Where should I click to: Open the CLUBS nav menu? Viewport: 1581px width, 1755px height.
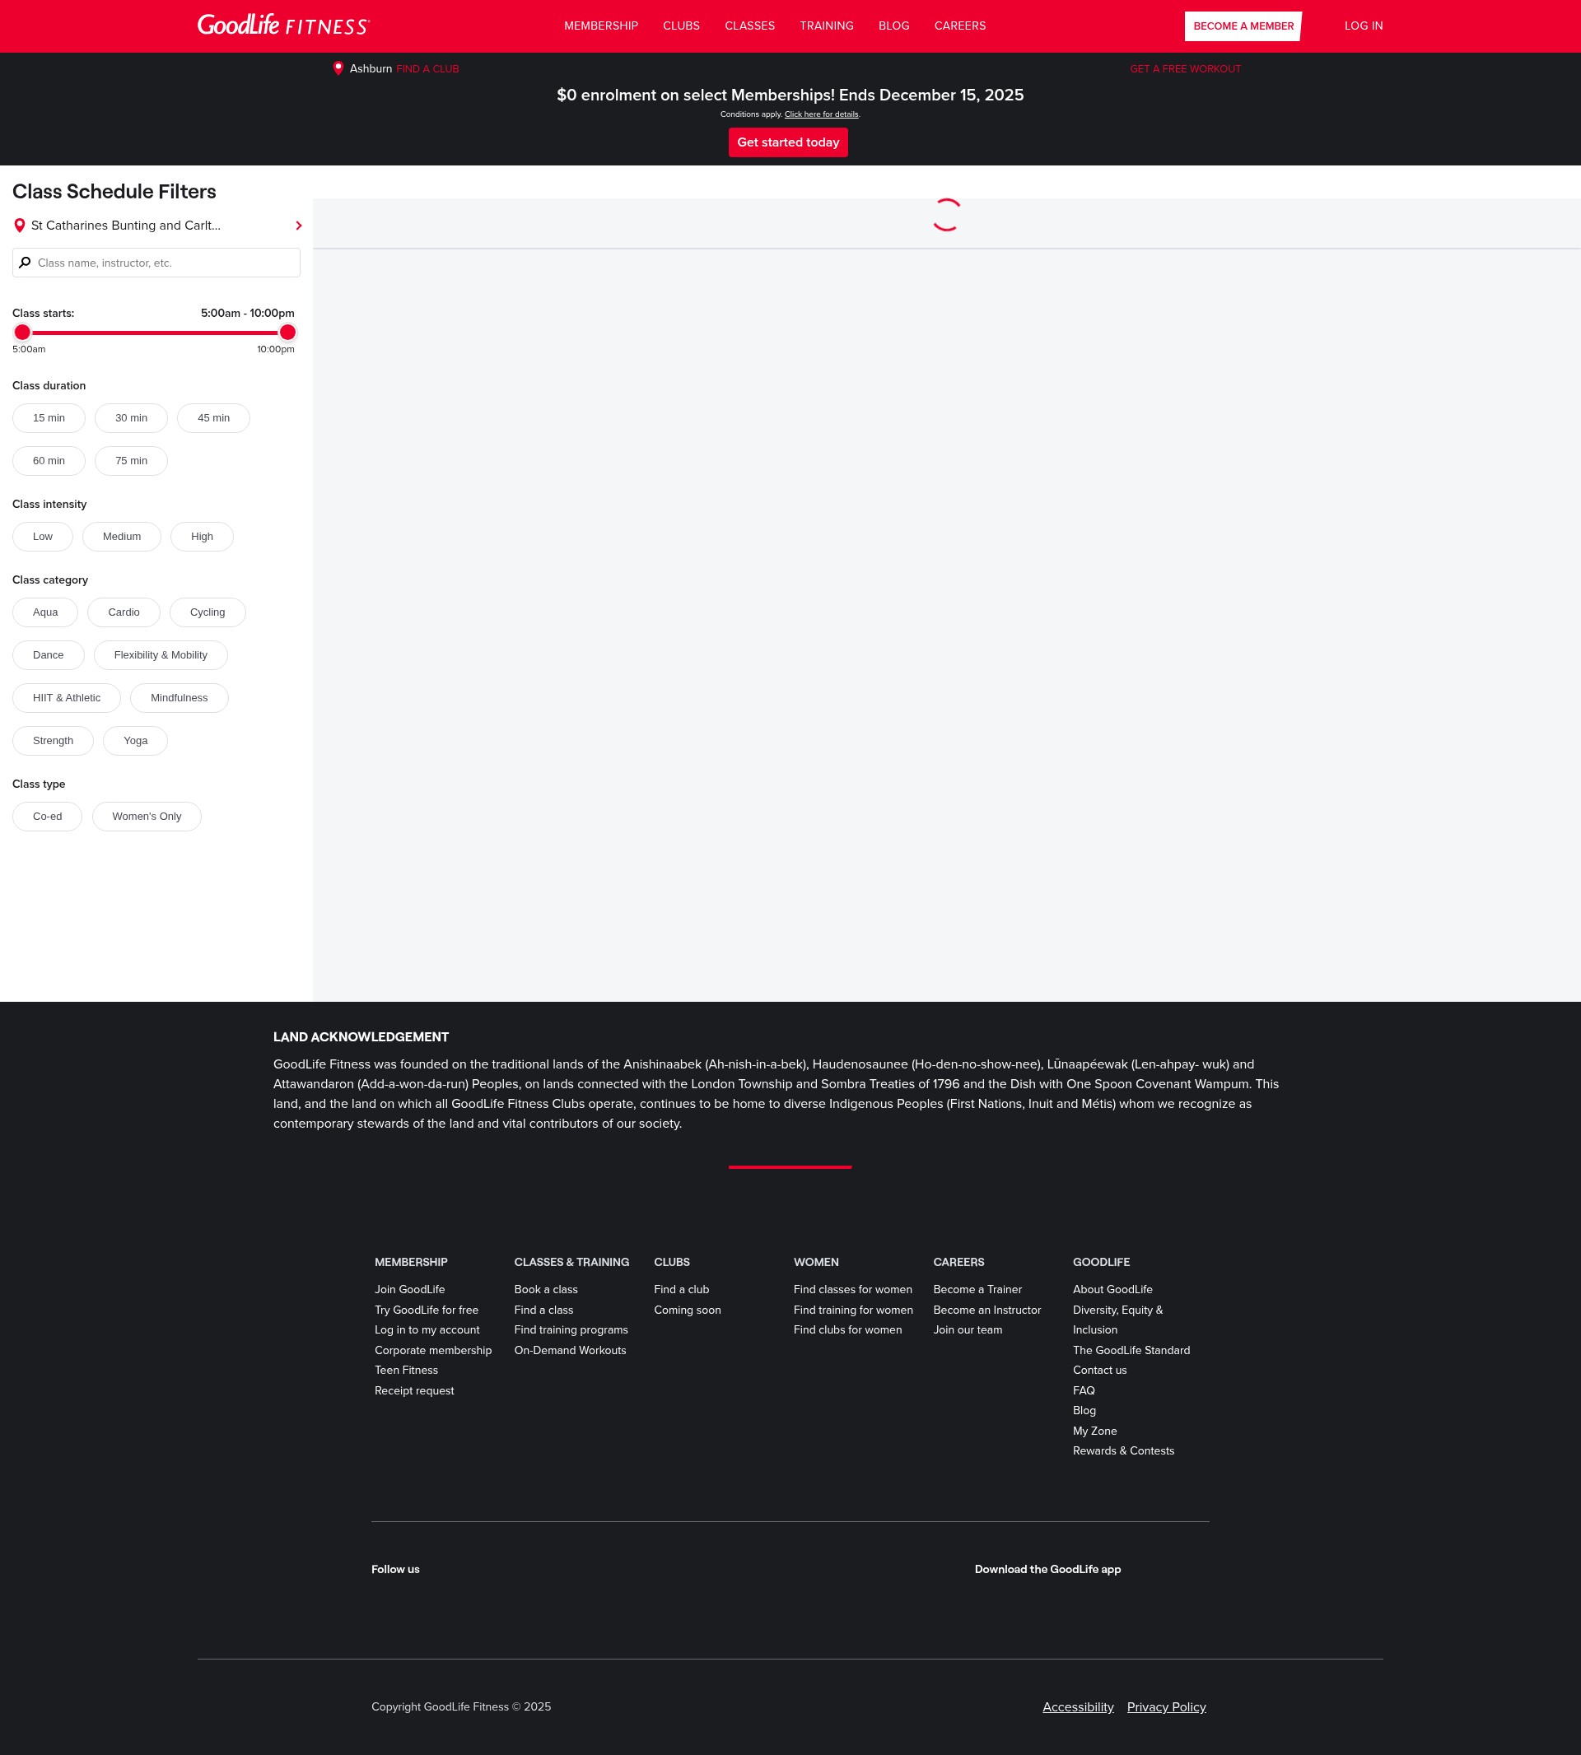(x=681, y=26)
